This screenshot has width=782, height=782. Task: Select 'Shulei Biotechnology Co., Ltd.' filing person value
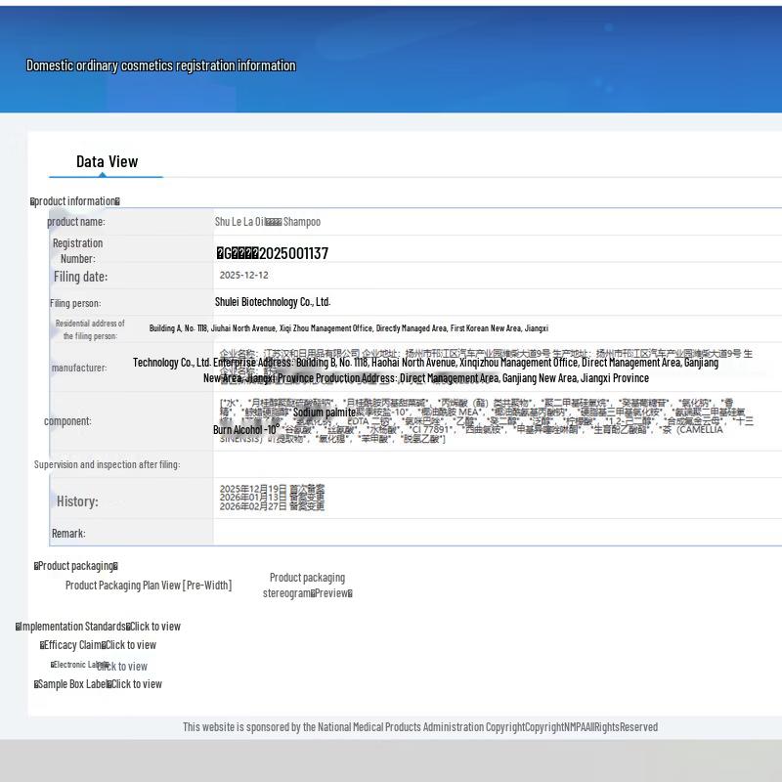click(273, 302)
